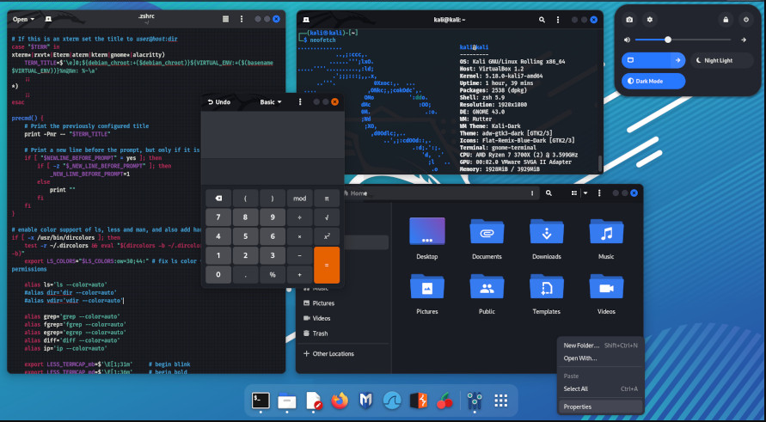The height and width of the screenshot is (422, 766).
Task: Expand the volume output options arrow
Action: pos(744,40)
